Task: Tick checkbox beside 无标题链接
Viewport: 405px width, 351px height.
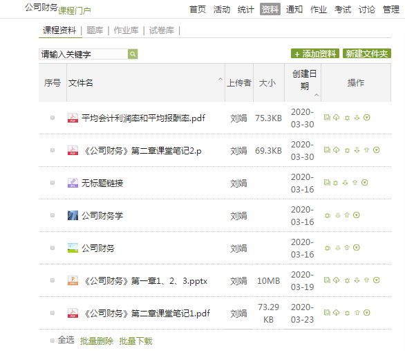Action: (53, 183)
